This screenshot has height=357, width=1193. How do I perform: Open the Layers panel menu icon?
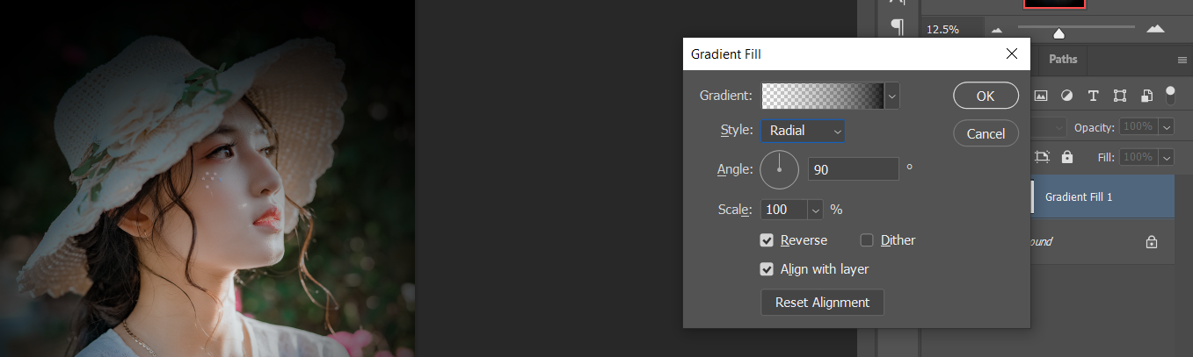pyautogui.click(x=1182, y=60)
